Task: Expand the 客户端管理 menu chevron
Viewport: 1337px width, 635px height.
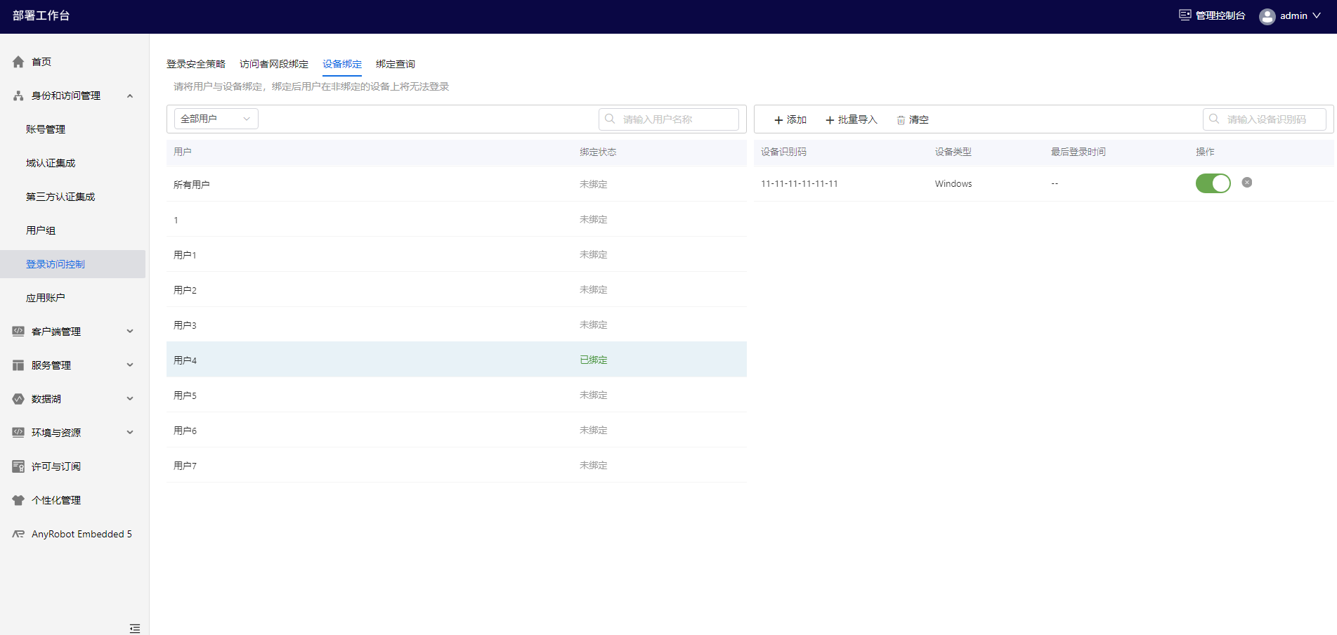Action: pos(130,332)
